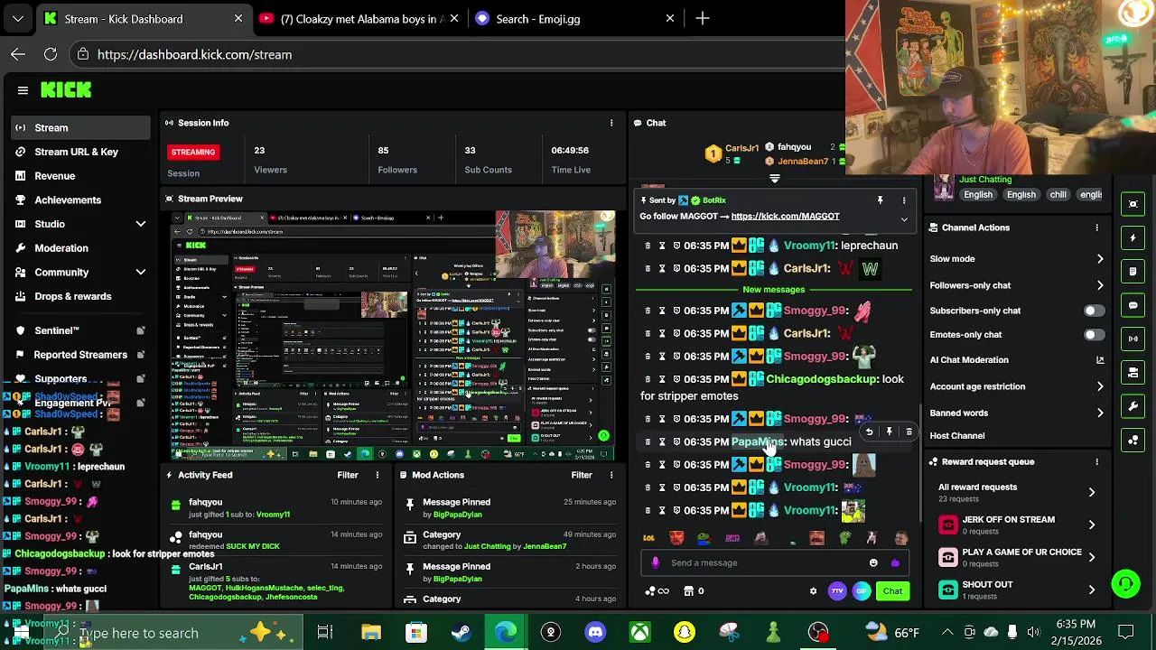Viewport: 1156px width, 650px height.
Task: Click the lightning bolt icon in right rail
Action: (1133, 238)
